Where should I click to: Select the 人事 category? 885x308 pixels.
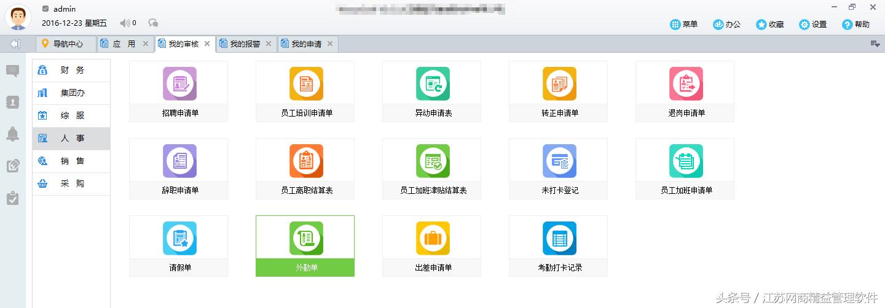71,139
